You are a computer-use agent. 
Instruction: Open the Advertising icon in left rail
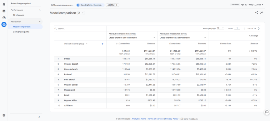click(x=4, y=25)
